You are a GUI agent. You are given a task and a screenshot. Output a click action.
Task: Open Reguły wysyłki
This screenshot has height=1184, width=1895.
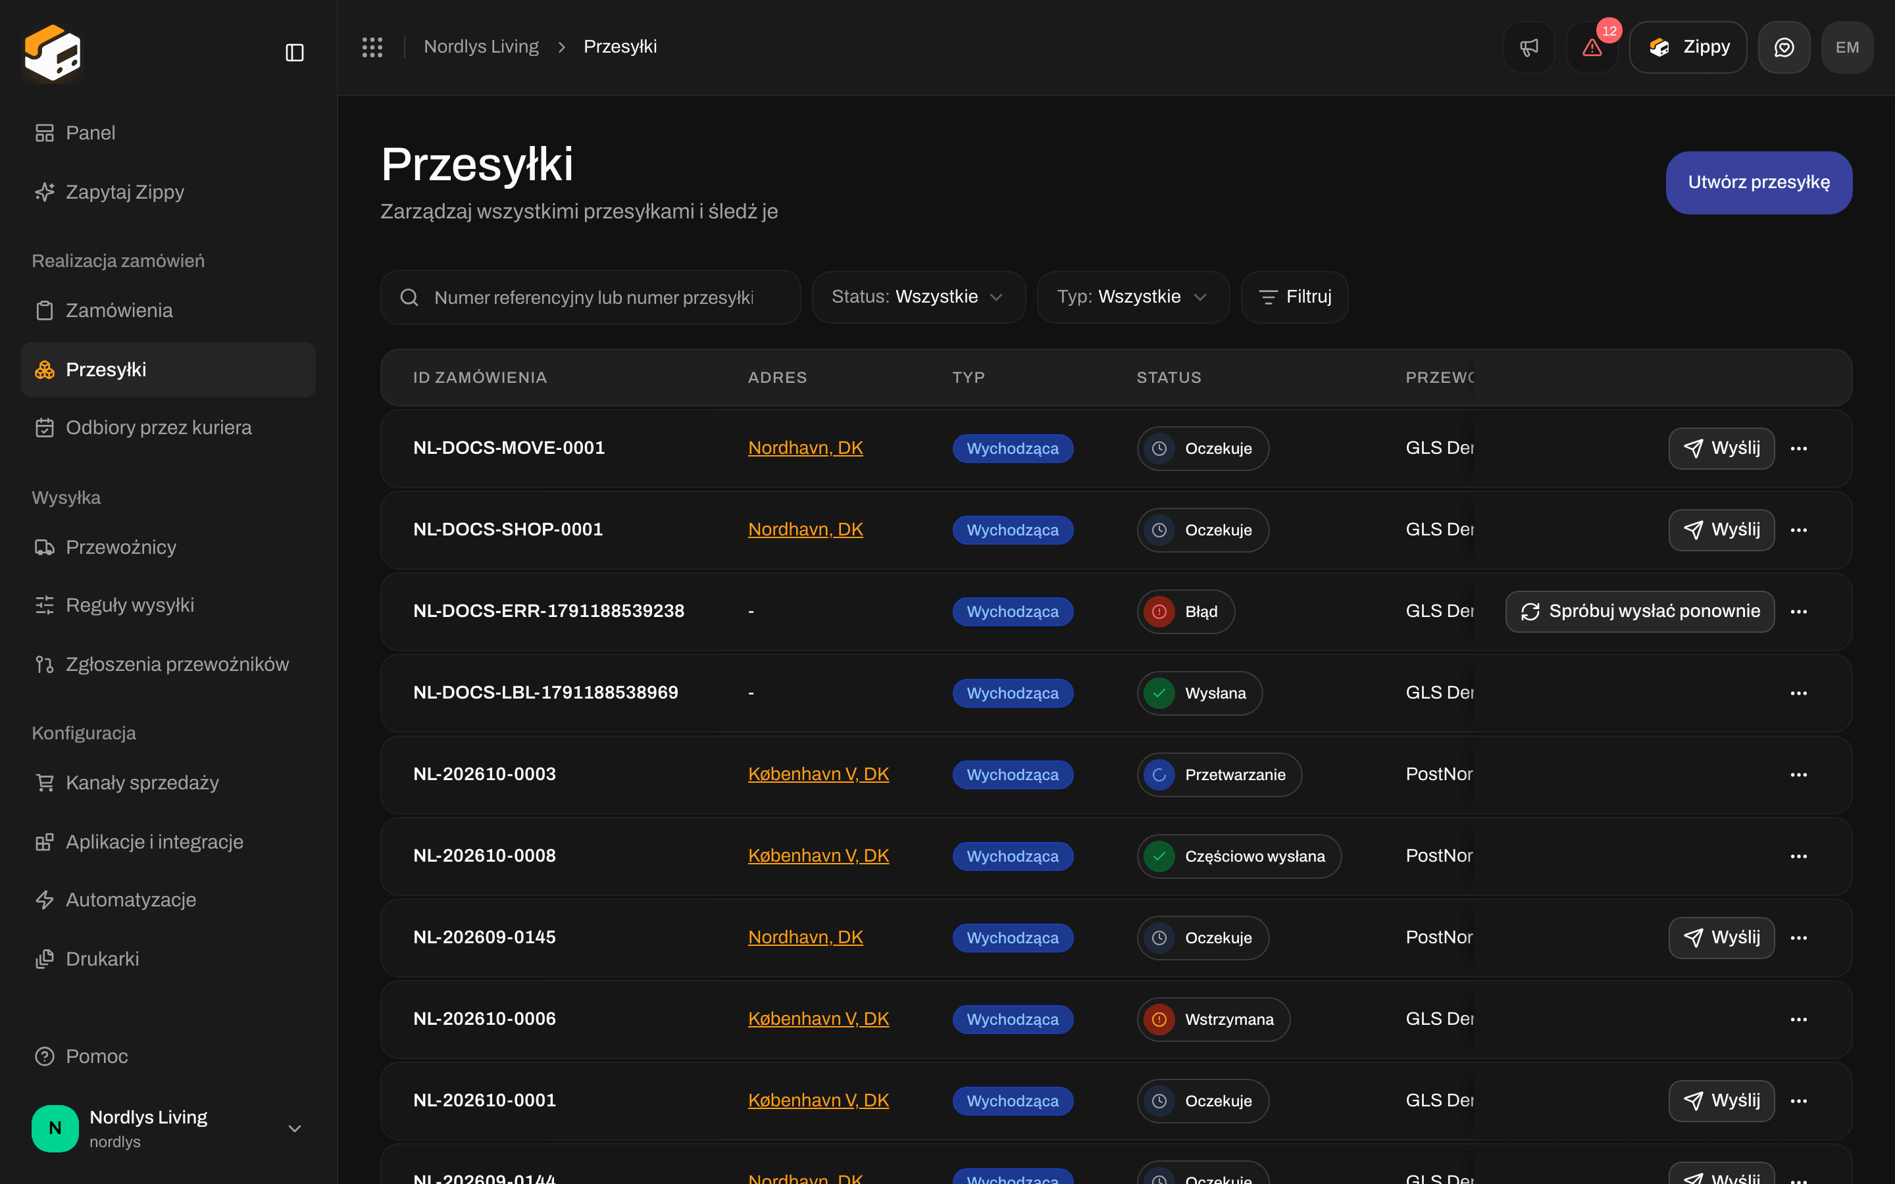168,605
